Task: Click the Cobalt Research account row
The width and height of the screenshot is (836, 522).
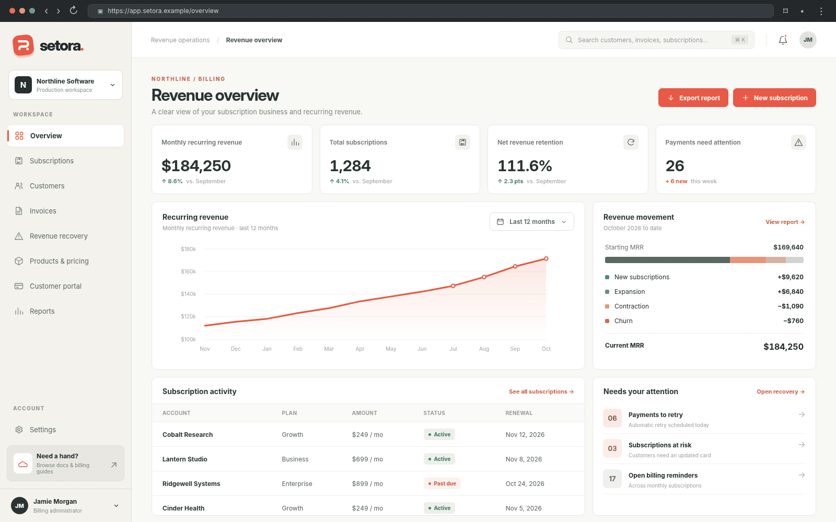Action: (x=368, y=434)
